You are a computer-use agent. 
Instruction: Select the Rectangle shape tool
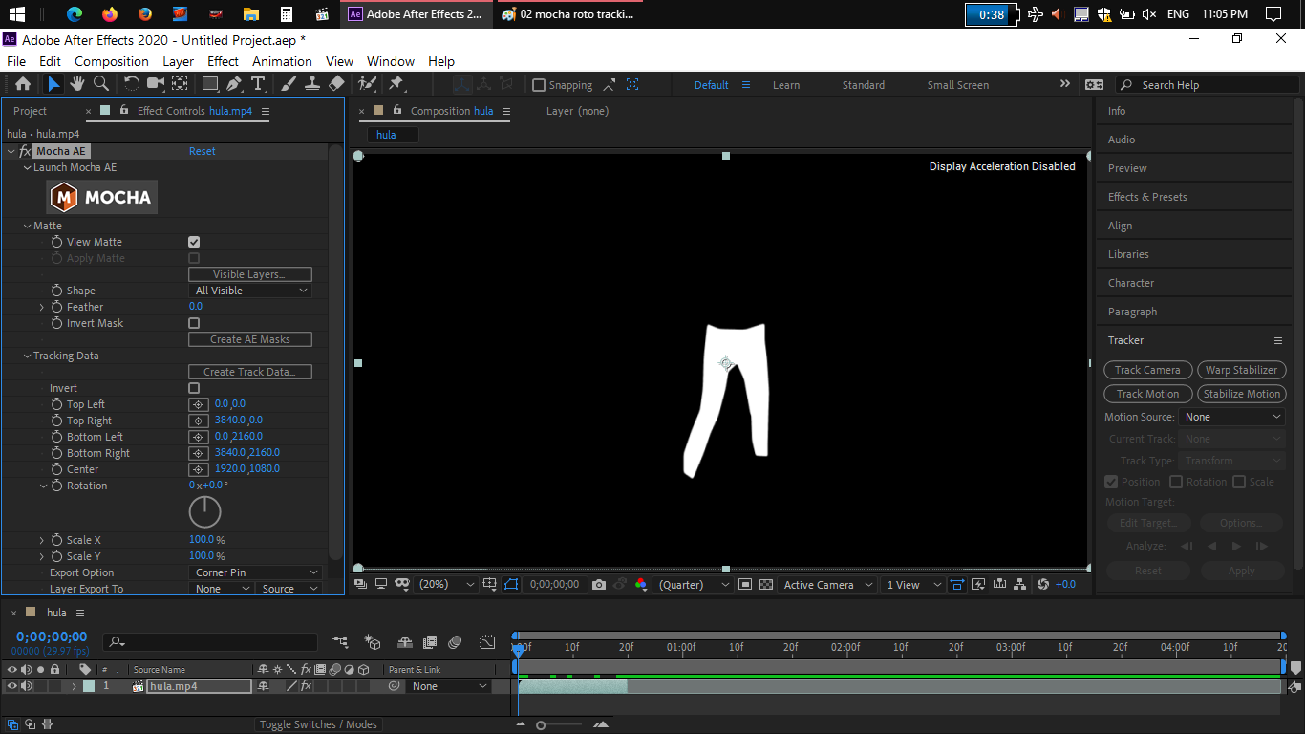point(210,84)
